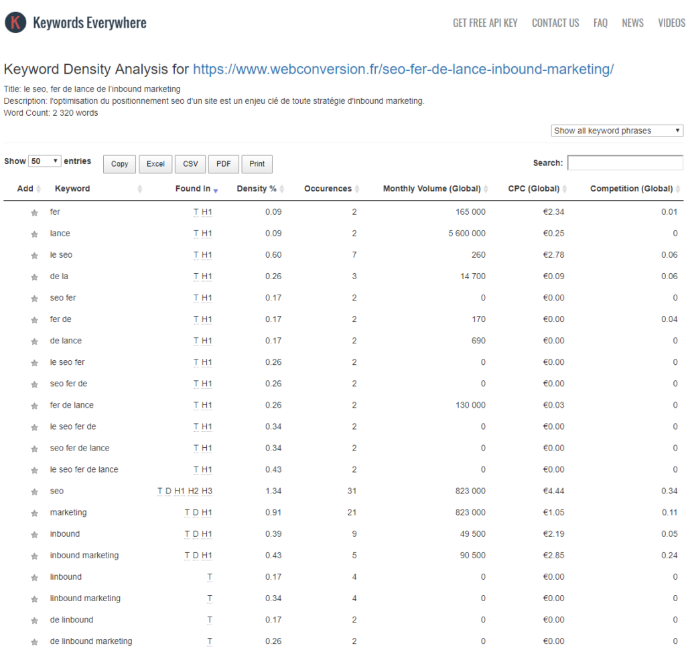Open the 'Show all keyword phrases' dropdown
This screenshot has width=686, height=650.
point(617,131)
